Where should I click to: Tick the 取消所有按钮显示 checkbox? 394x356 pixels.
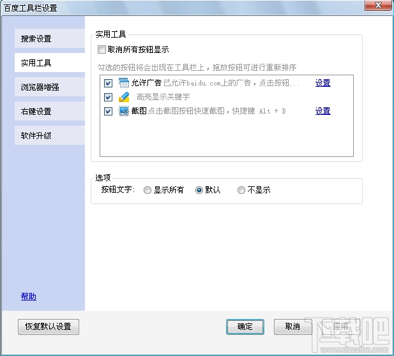pyautogui.click(x=102, y=49)
